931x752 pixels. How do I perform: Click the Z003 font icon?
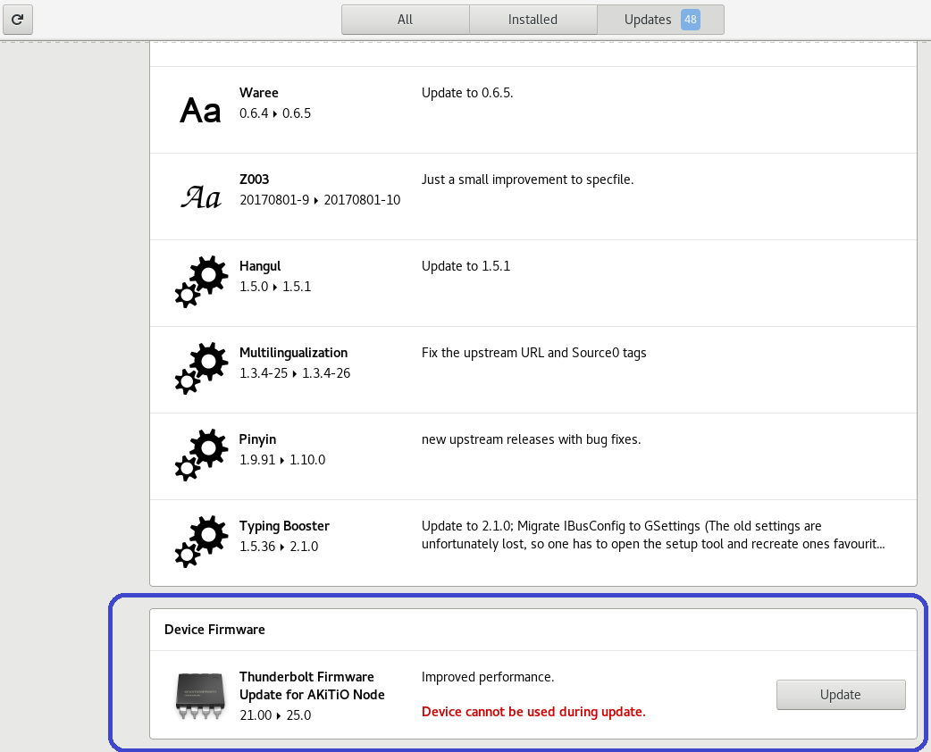(x=200, y=196)
